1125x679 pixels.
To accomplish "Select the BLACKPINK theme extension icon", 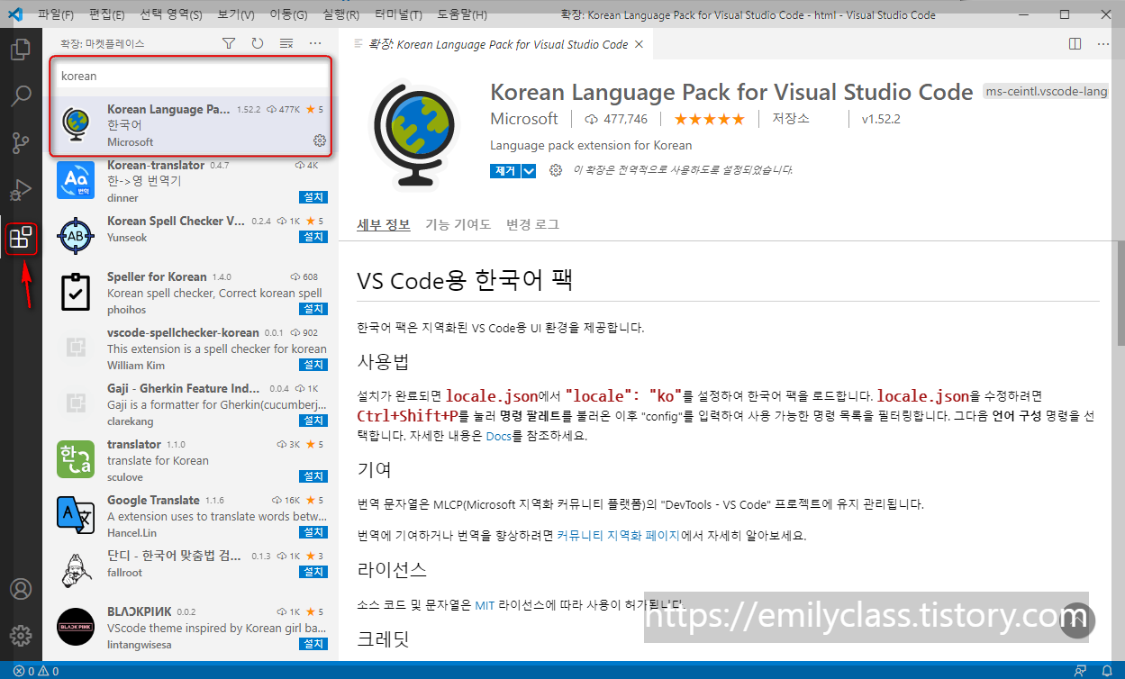I will click(x=76, y=628).
